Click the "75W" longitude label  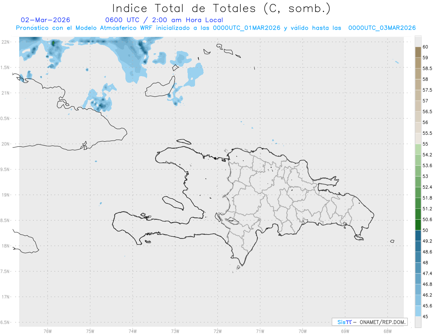pos(90,331)
